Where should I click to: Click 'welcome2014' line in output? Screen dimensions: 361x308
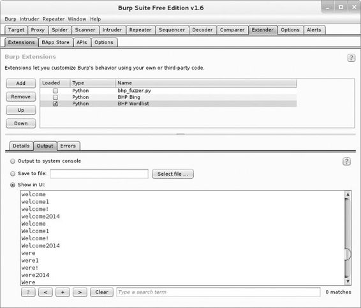[41, 217]
